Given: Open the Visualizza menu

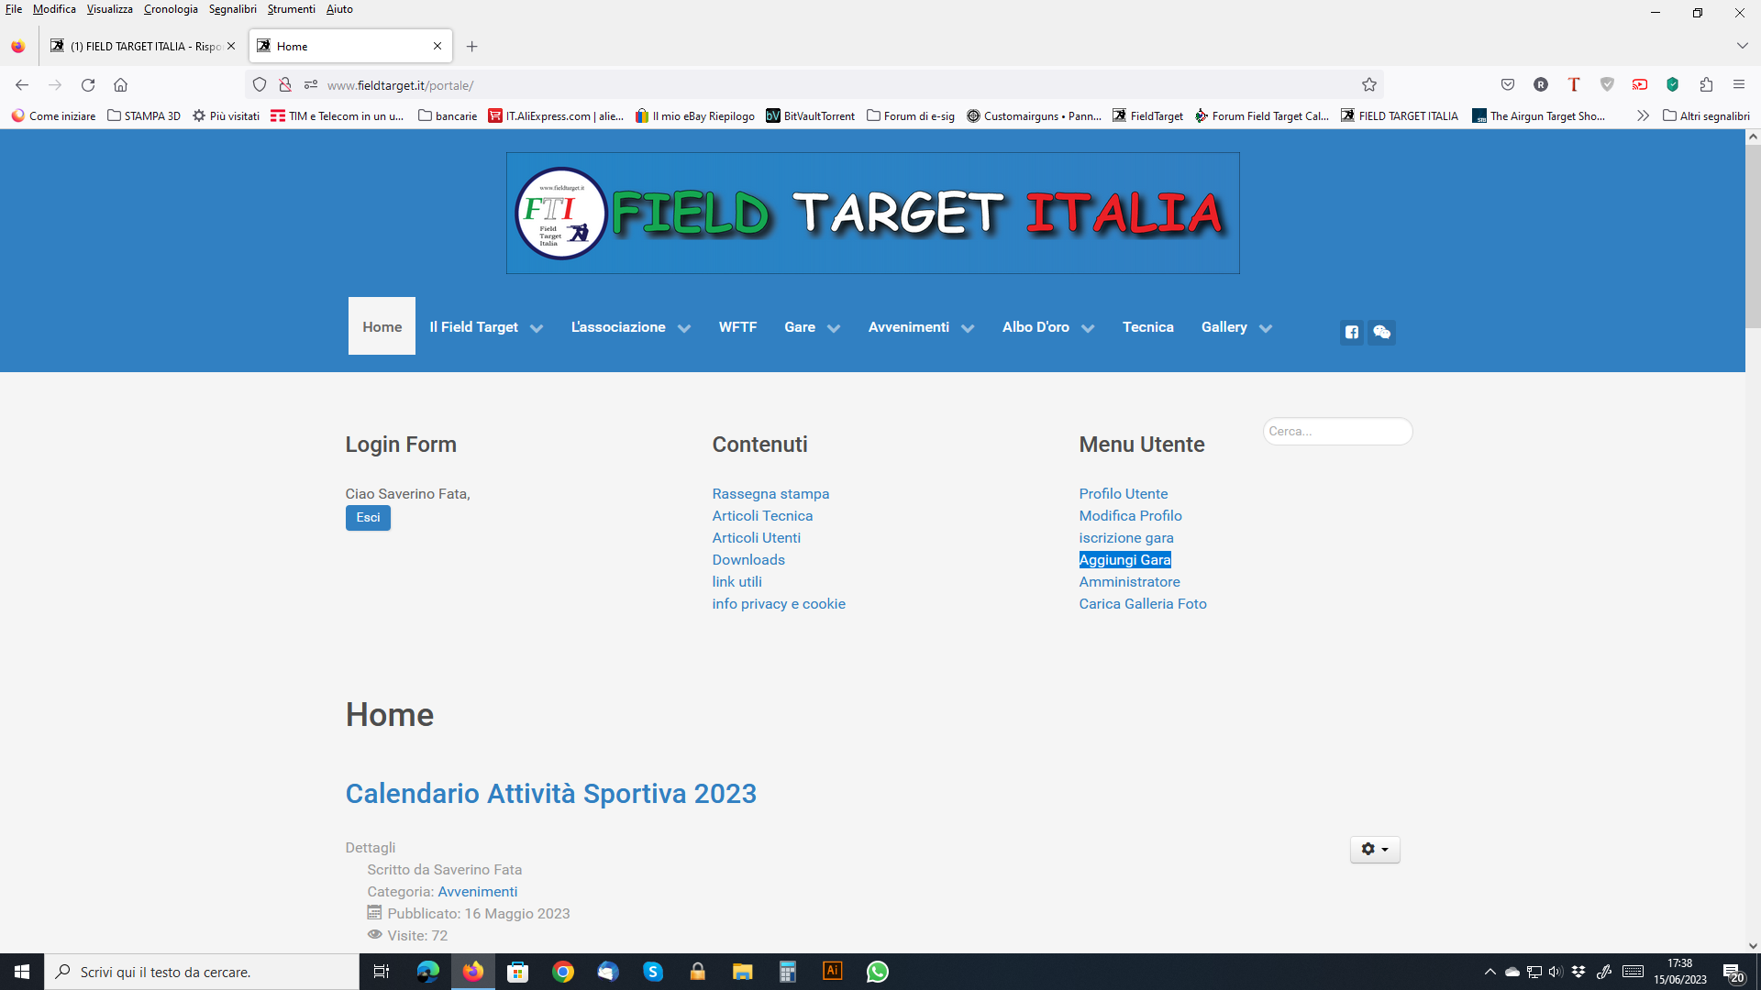Looking at the screenshot, I should (110, 9).
